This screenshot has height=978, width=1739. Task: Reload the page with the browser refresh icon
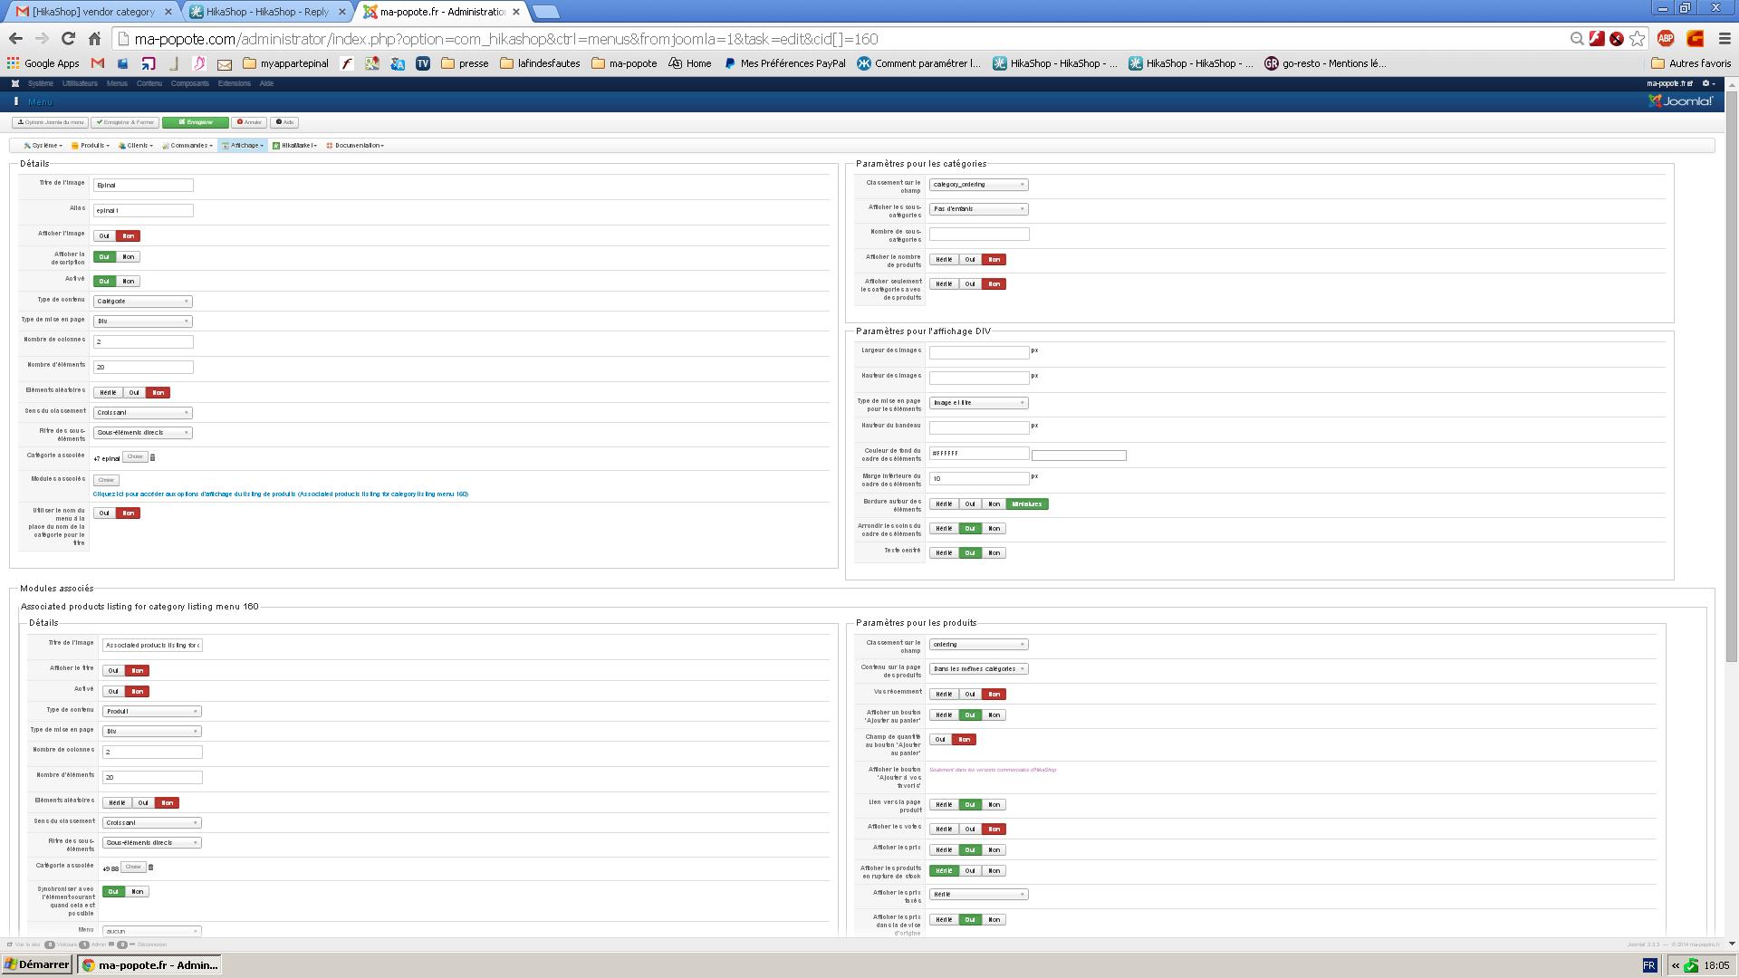point(68,38)
